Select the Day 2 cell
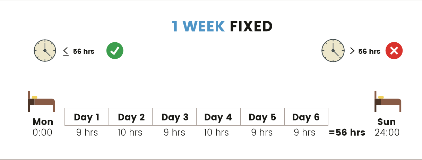The width and height of the screenshot is (422, 160). 131,117
